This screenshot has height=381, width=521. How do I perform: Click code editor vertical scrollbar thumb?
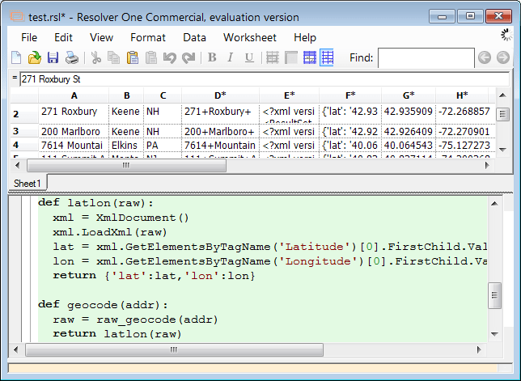coord(494,295)
